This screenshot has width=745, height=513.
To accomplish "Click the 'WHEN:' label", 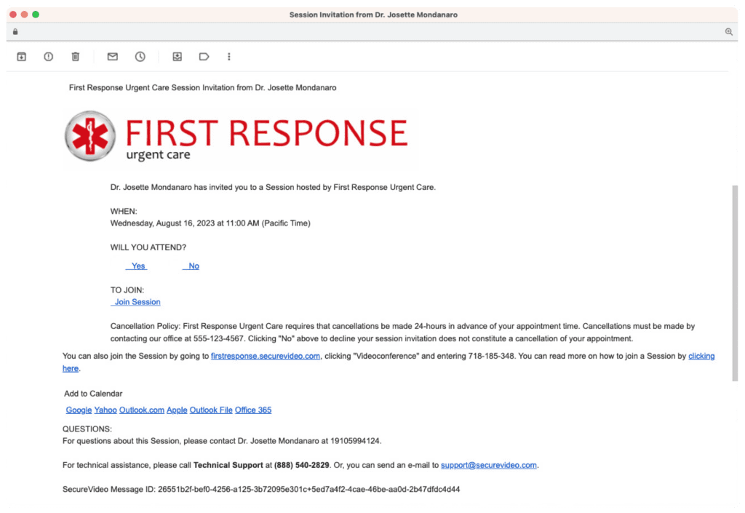I will click(x=124, y=211).
